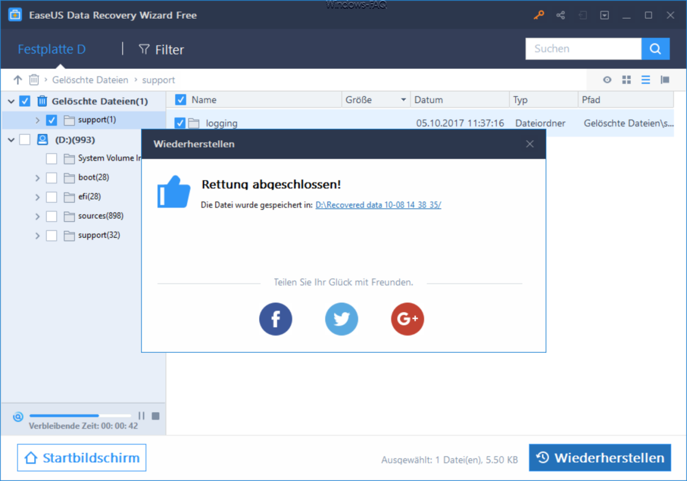Image resolution: width=687 pixels, height=481 pixels.
Task: Switch to details pane view icon
Action: click(665, 80)
